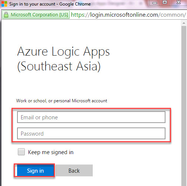Screen dimensions: 187x186
Task: Click the login.microsoftonline.com URL text
Action: (x=124, y=15)
